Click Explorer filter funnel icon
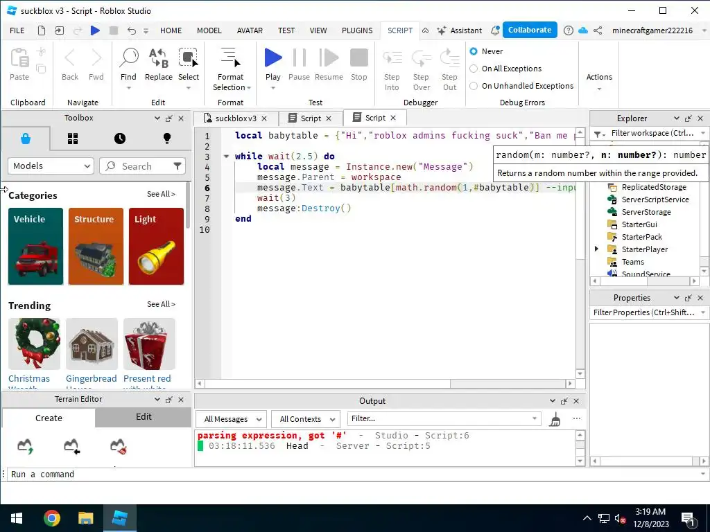Screen dimensions: 710x532 (x=600, y=134)
